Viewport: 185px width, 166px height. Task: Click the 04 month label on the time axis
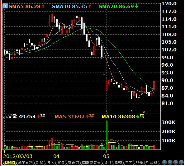click(x=56, y=156)
